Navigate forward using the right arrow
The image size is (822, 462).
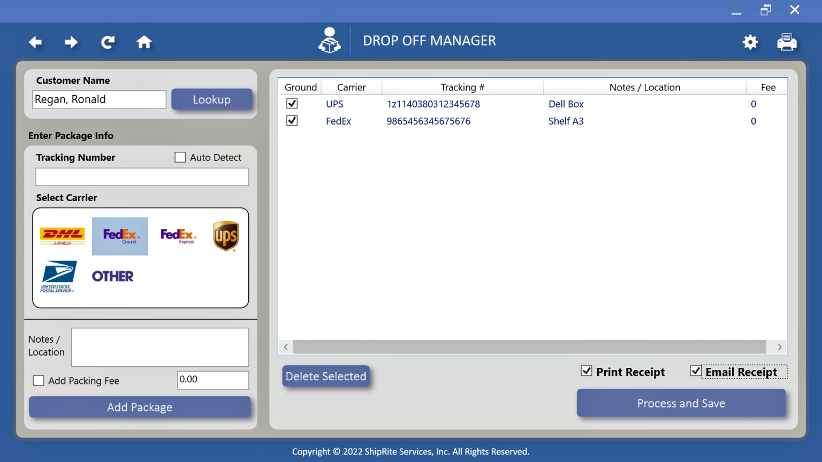click(71, 42)
